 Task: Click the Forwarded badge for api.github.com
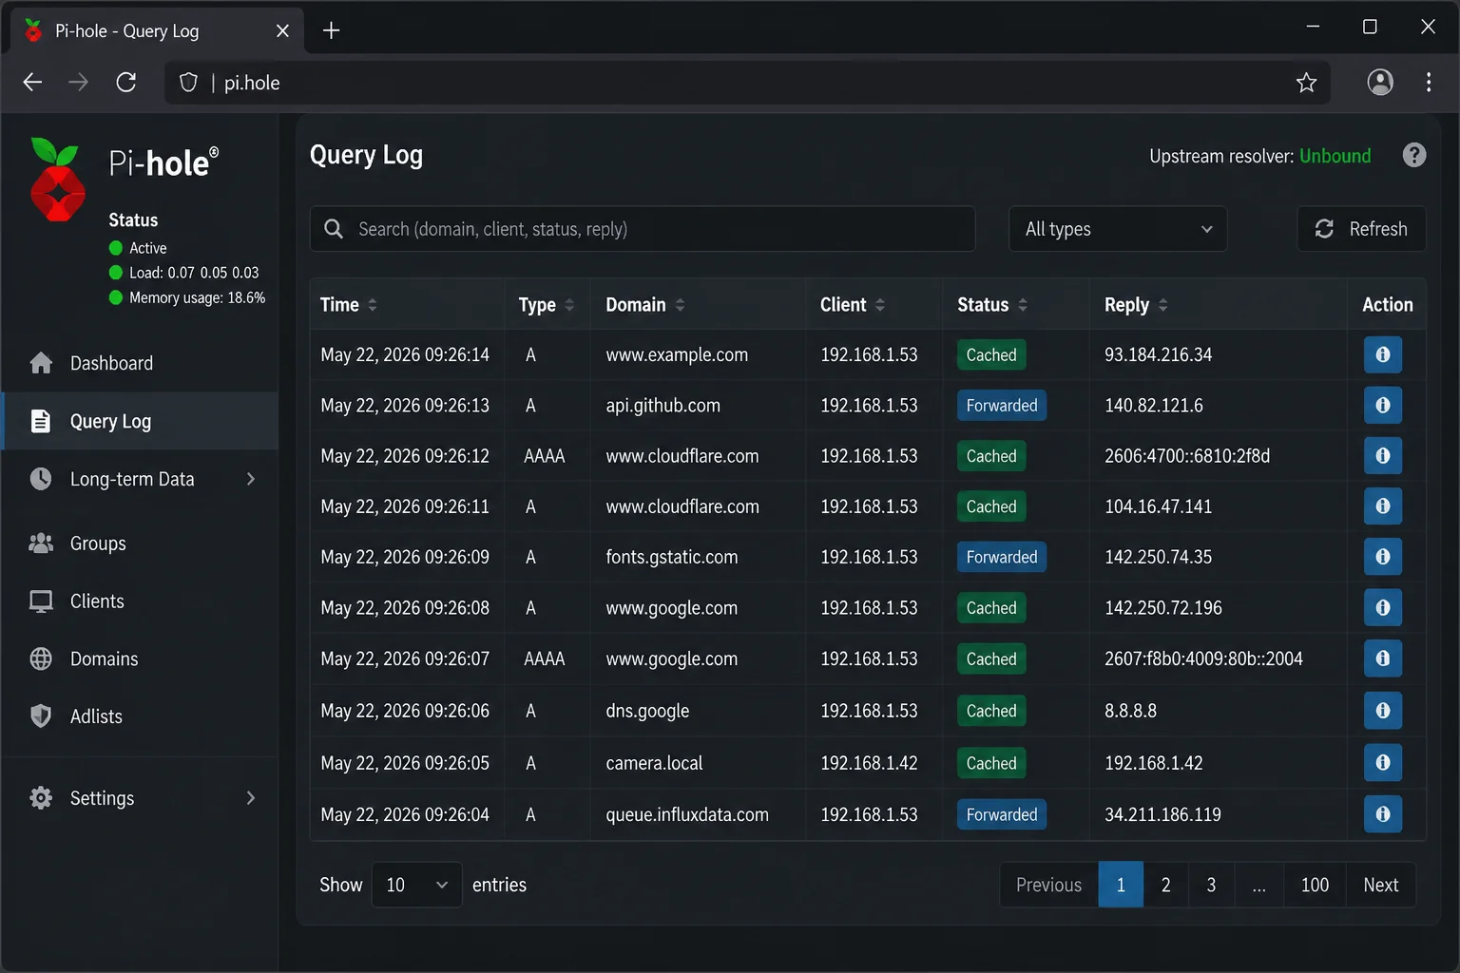pyautogui.click(x=1002, y=406)
